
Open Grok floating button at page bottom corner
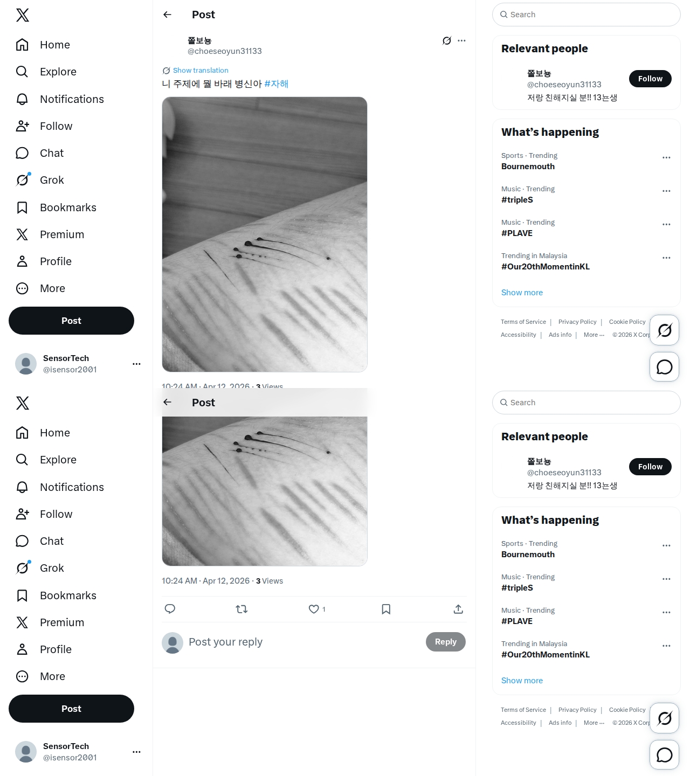(664, 718)
